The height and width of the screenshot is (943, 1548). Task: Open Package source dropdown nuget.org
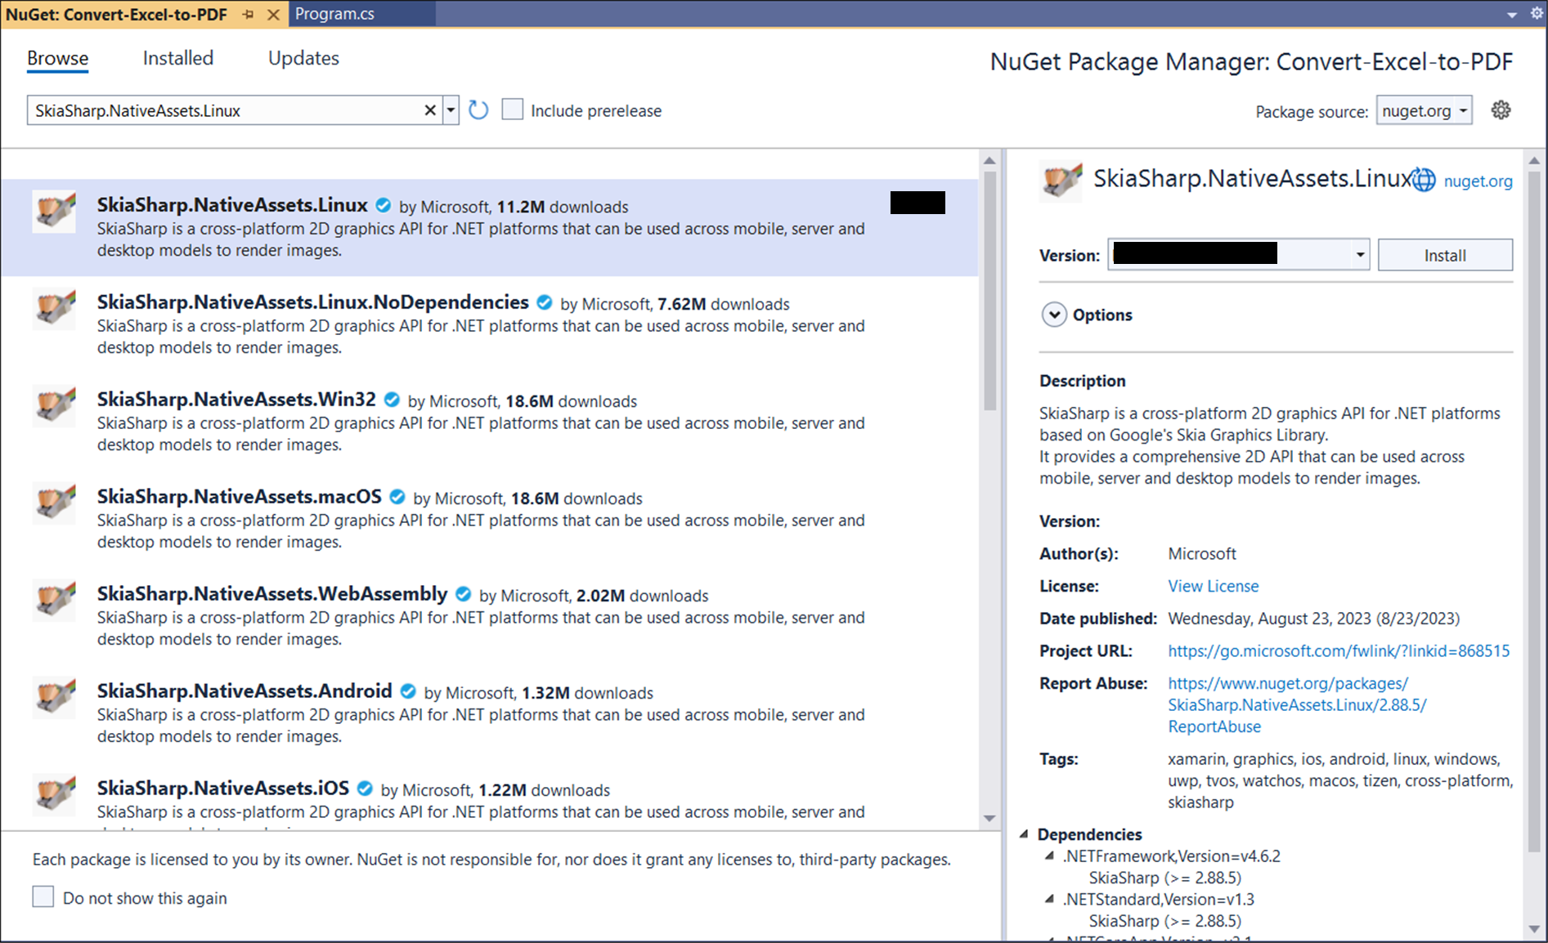[x=1424, y=110]
